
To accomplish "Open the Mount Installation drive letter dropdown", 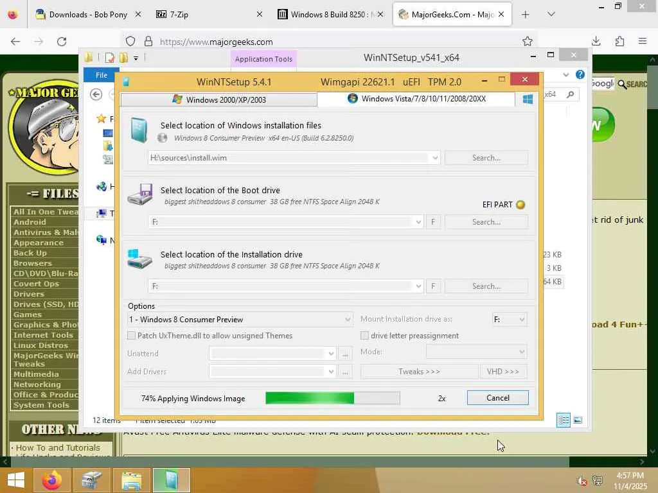I will tap(509, 320).
